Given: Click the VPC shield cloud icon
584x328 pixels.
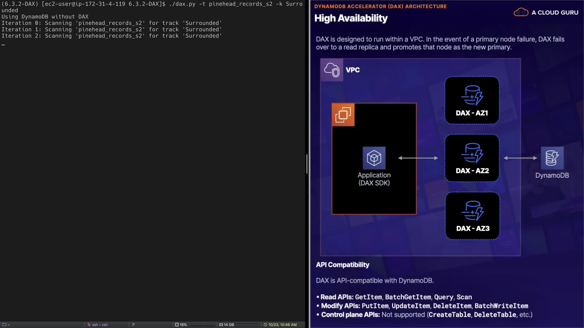Looking at the screenshot, I should click(332, 70).
